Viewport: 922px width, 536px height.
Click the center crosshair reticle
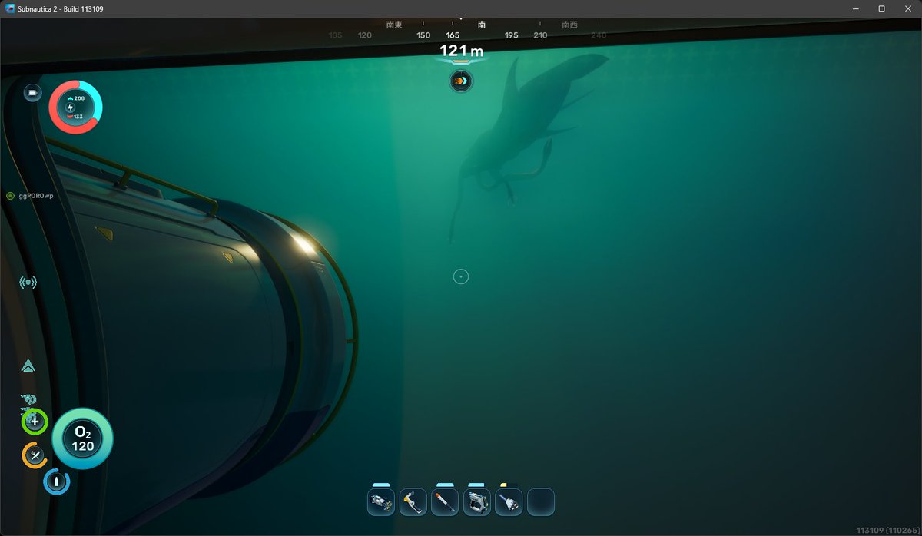[x=460, y=276]
